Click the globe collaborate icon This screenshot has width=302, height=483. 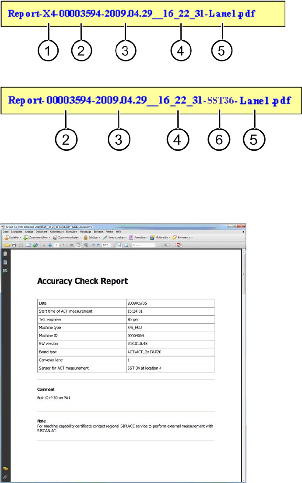35,245
